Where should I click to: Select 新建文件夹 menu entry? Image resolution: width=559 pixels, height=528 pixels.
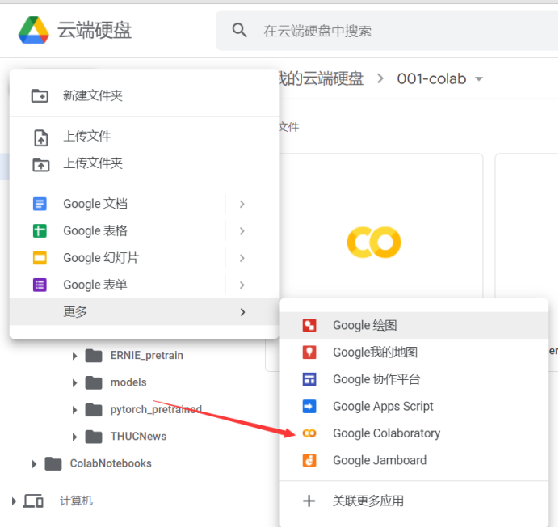[144, 95]
